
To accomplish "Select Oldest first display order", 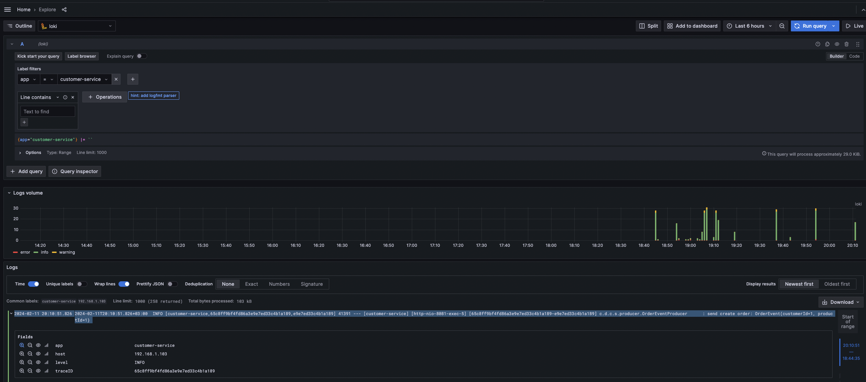I will (837, 284).
